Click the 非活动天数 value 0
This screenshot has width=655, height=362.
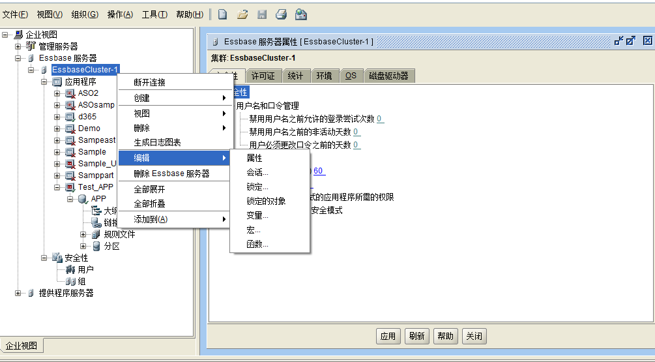click(357, 132)
